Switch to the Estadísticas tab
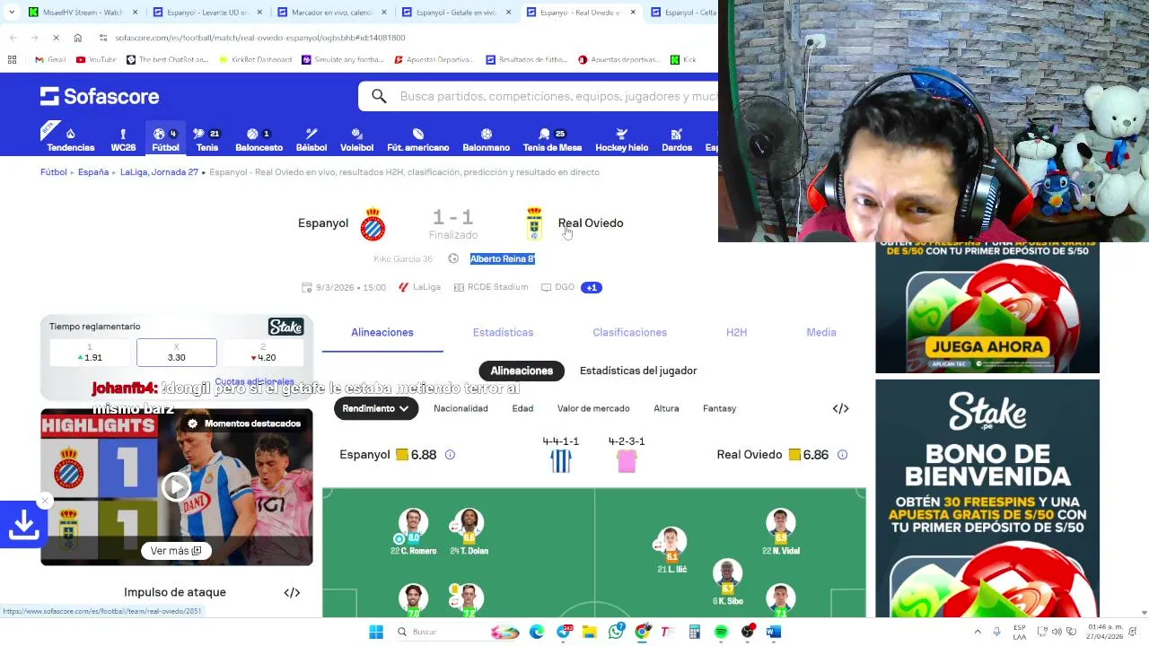The height and width of the screenshot is (646, 1149). 503,332
